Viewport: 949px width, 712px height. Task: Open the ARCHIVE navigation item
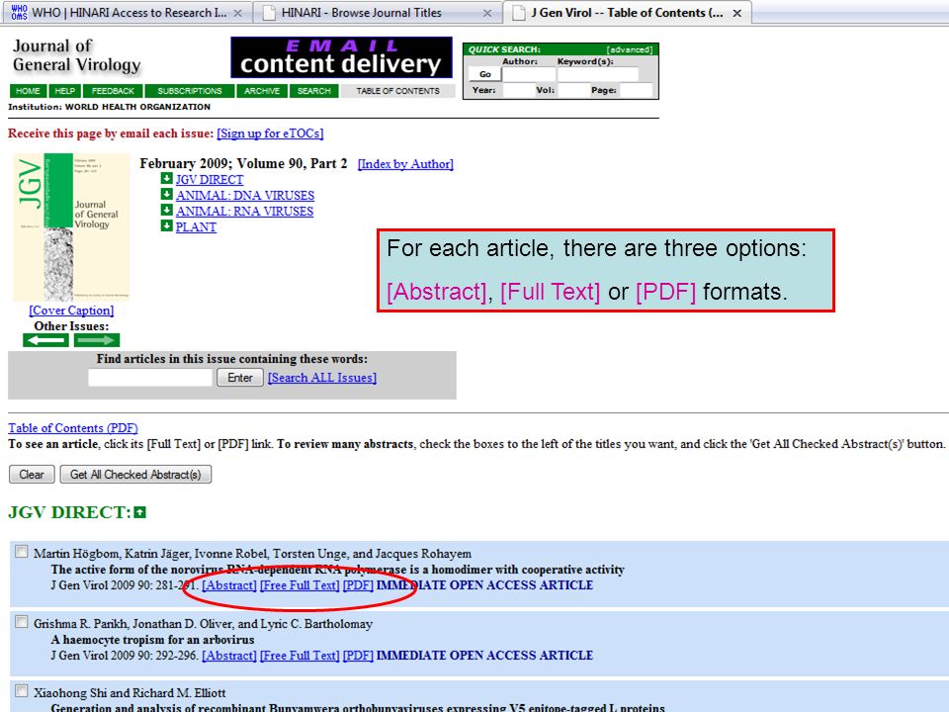tap(262, 91)
